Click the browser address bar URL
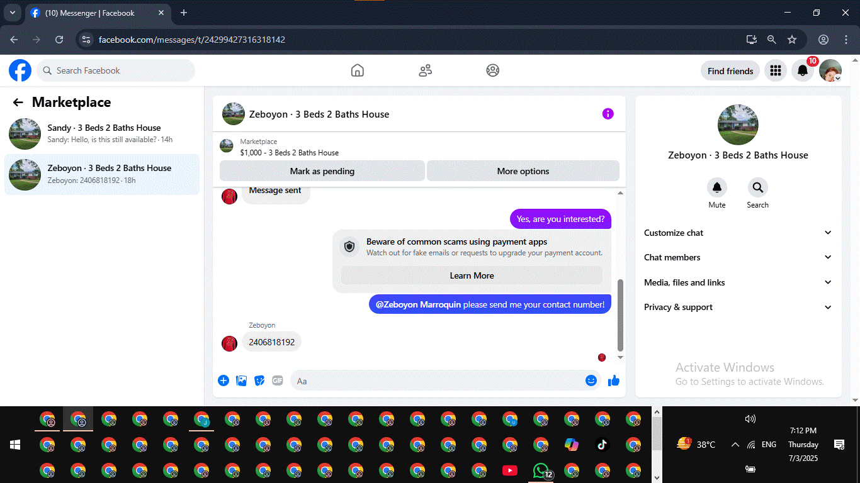The height and width of the screenshot is (483, 860). point(192,40)
